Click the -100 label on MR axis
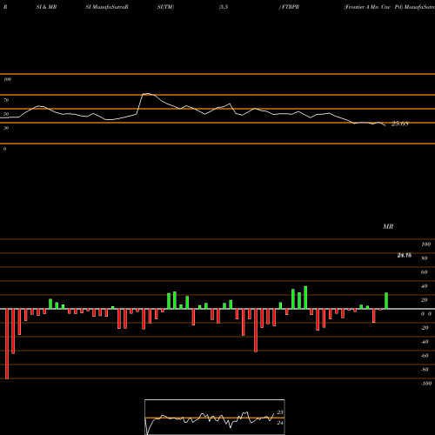The height and width of the screenshot is (435, 435). 426,384
